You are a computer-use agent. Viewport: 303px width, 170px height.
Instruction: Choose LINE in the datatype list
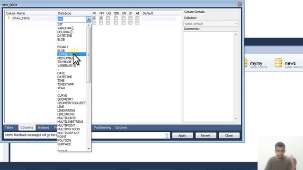(x=61, y=107)
